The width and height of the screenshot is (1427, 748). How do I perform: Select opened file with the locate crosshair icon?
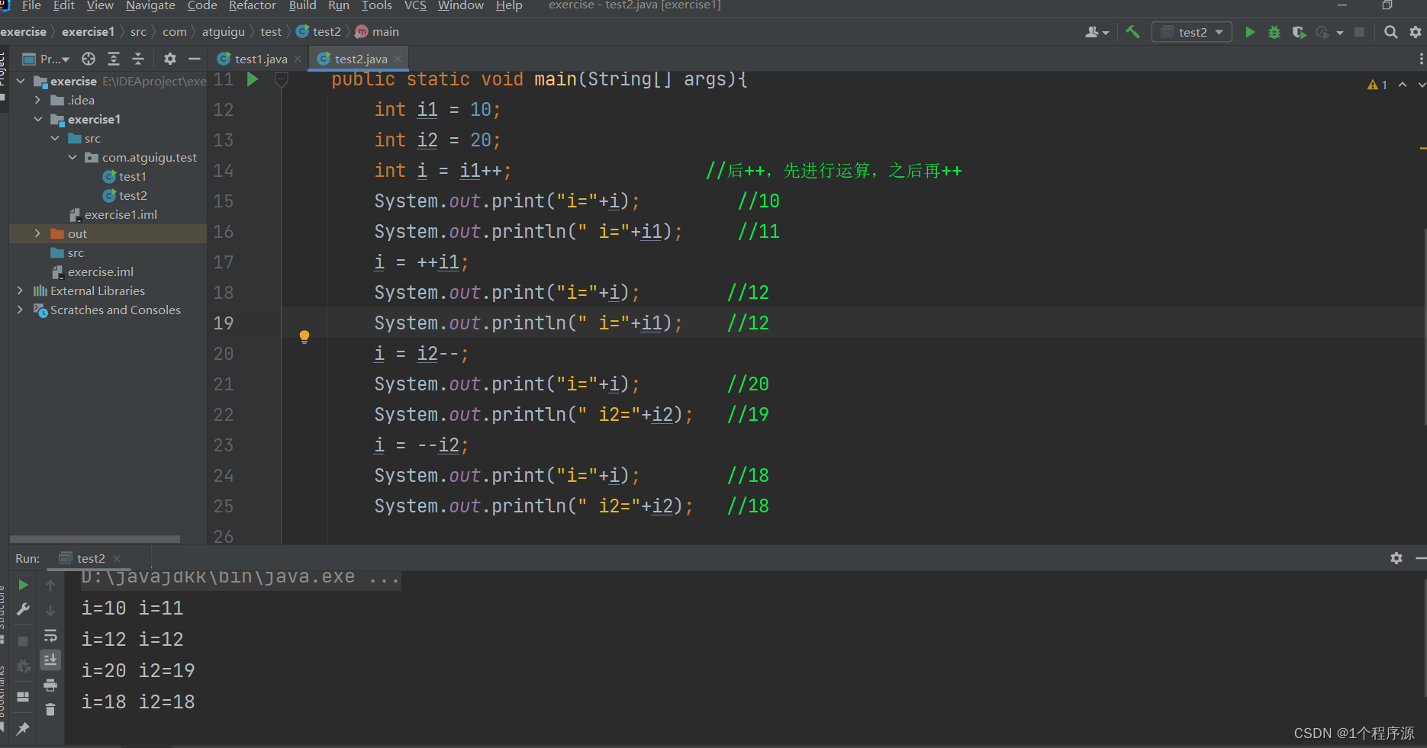click(x=89, y=59)
